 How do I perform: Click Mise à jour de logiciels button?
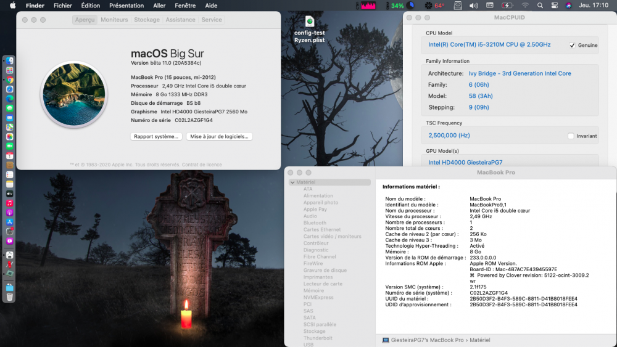[x=219, y=136]
